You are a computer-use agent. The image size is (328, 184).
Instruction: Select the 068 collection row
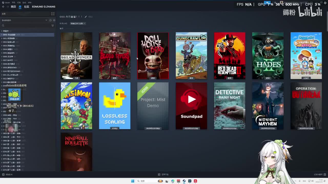(x=27, y=148)
